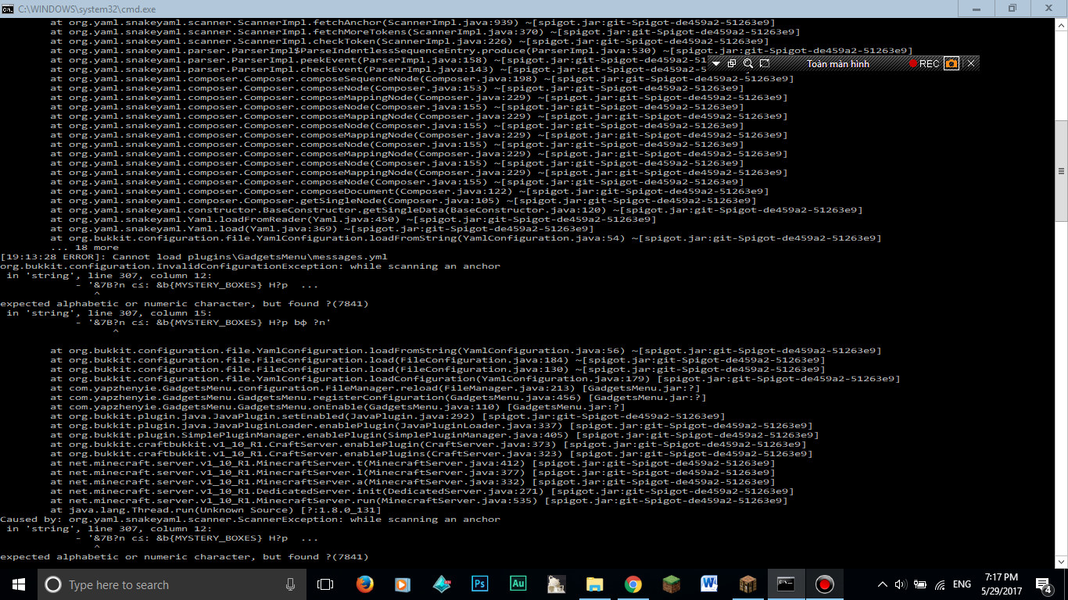Switch the ENG input language indicator
This screenshot has width=1068, height=600.
[x=962, y=584]
